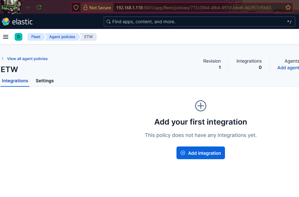Click the back chevron before View all agent policies
Viewport: 299px width, 197px height.
tap(3, 58)
